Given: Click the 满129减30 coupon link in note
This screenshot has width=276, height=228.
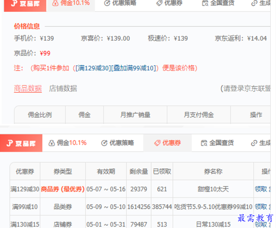Looking at the screenshot, I should click(93, 68).
